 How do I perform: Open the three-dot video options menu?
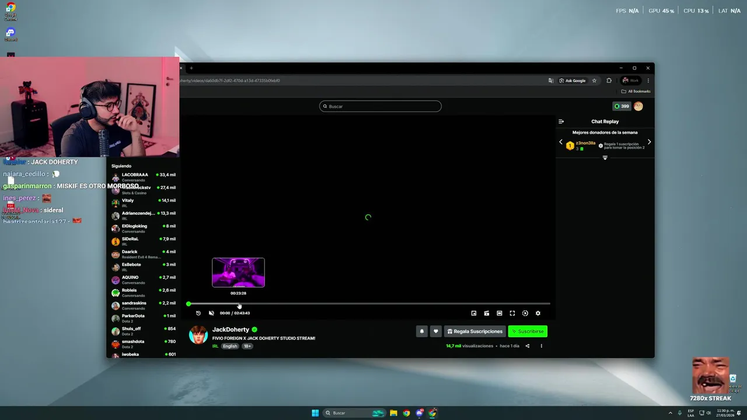pos(541,346)
